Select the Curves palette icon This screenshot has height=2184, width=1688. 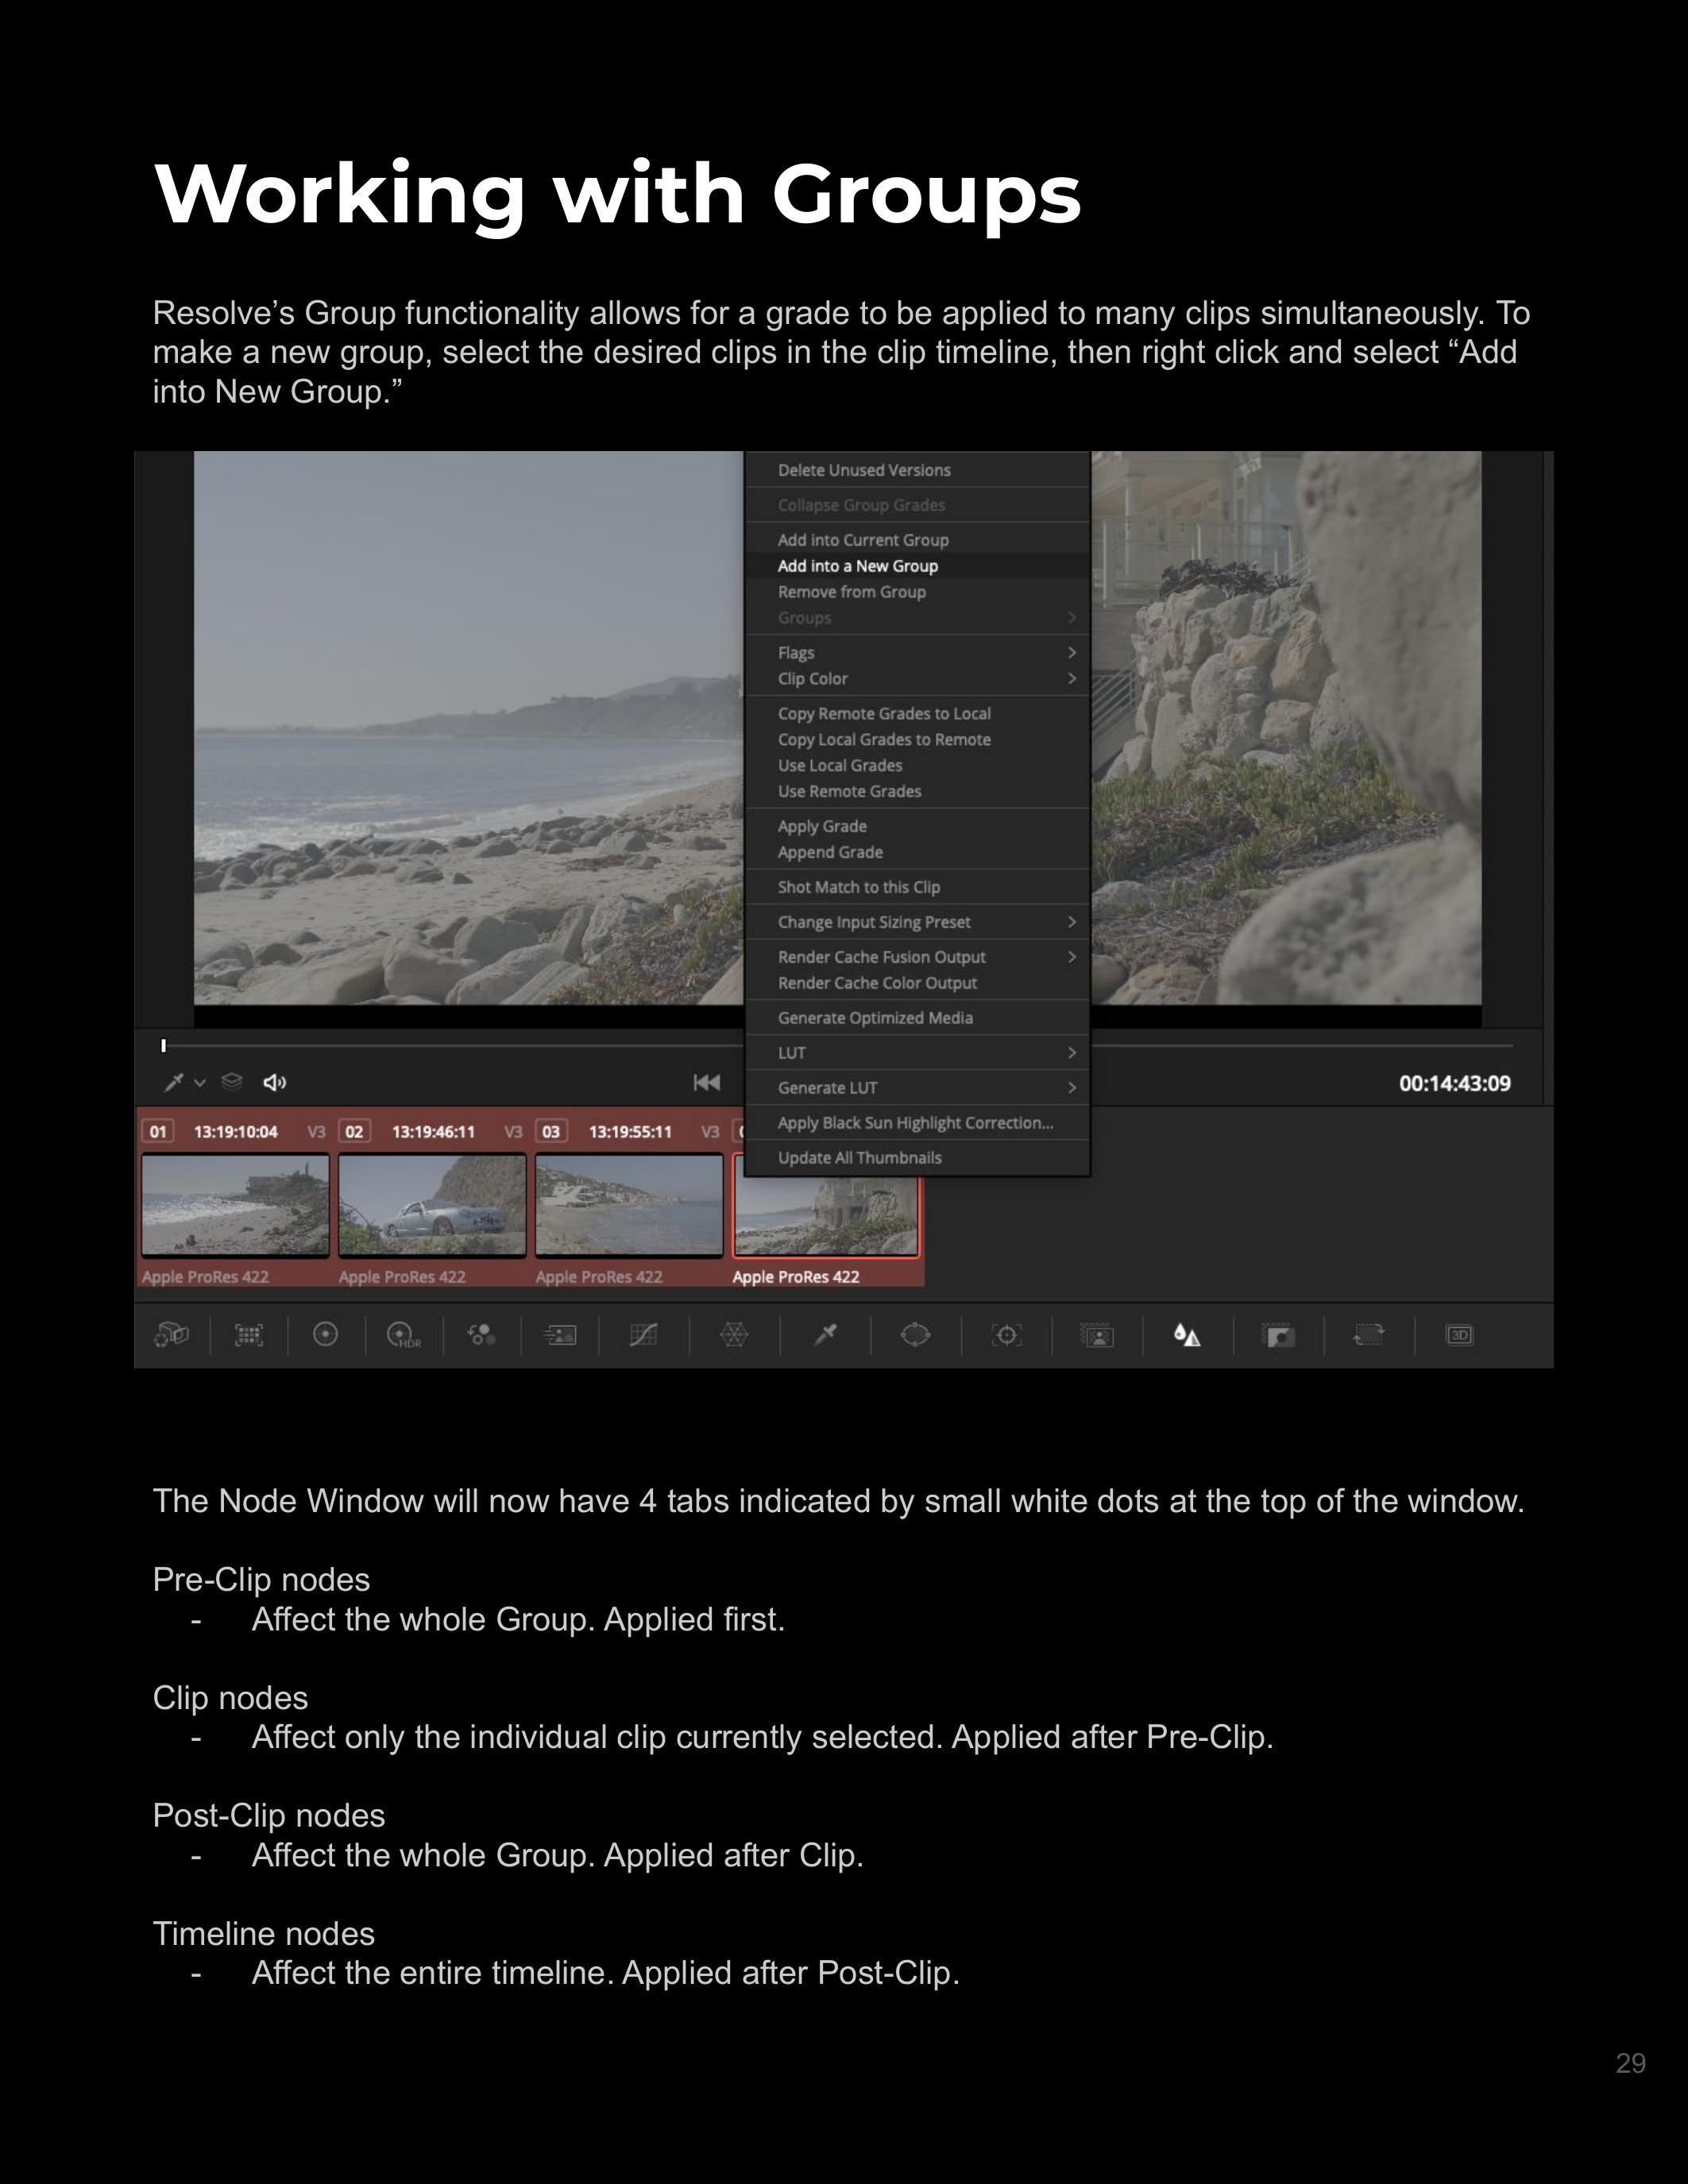(643, 1335)
